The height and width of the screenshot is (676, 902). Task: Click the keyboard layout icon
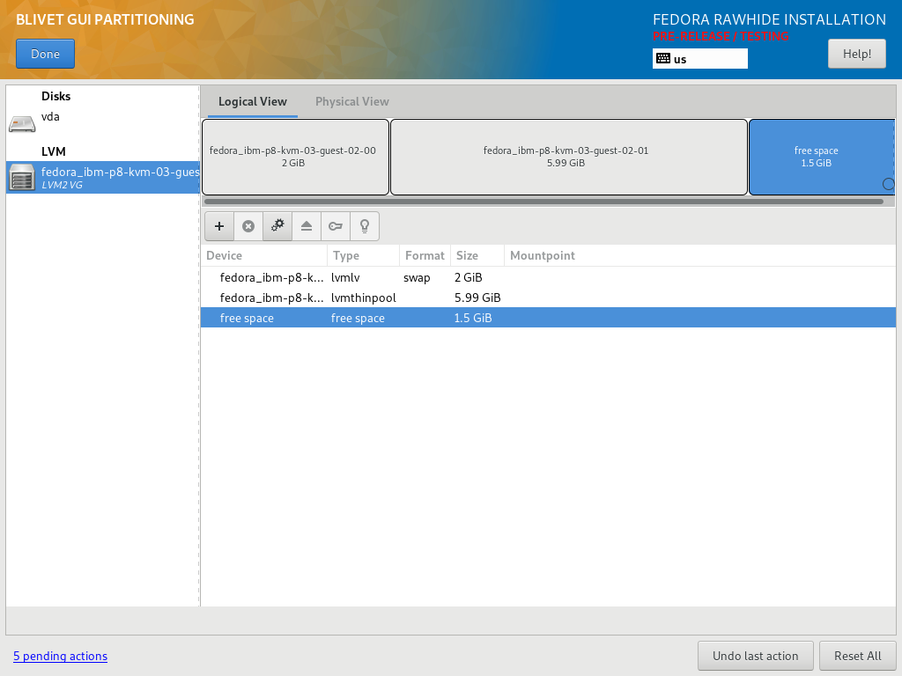[663, 59]
